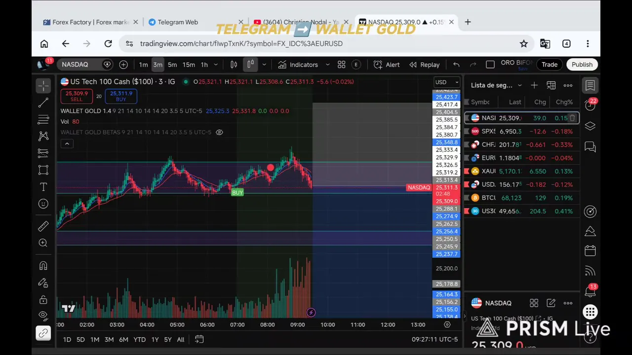Open the chats panel icon
The height and width of the screenshot is (355, 632).
pyautogui.click(x=590, y=146)
